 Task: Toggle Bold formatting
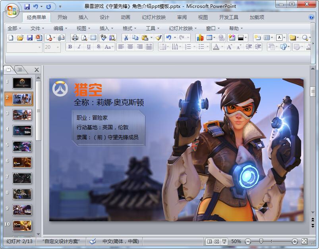[70, 47]
